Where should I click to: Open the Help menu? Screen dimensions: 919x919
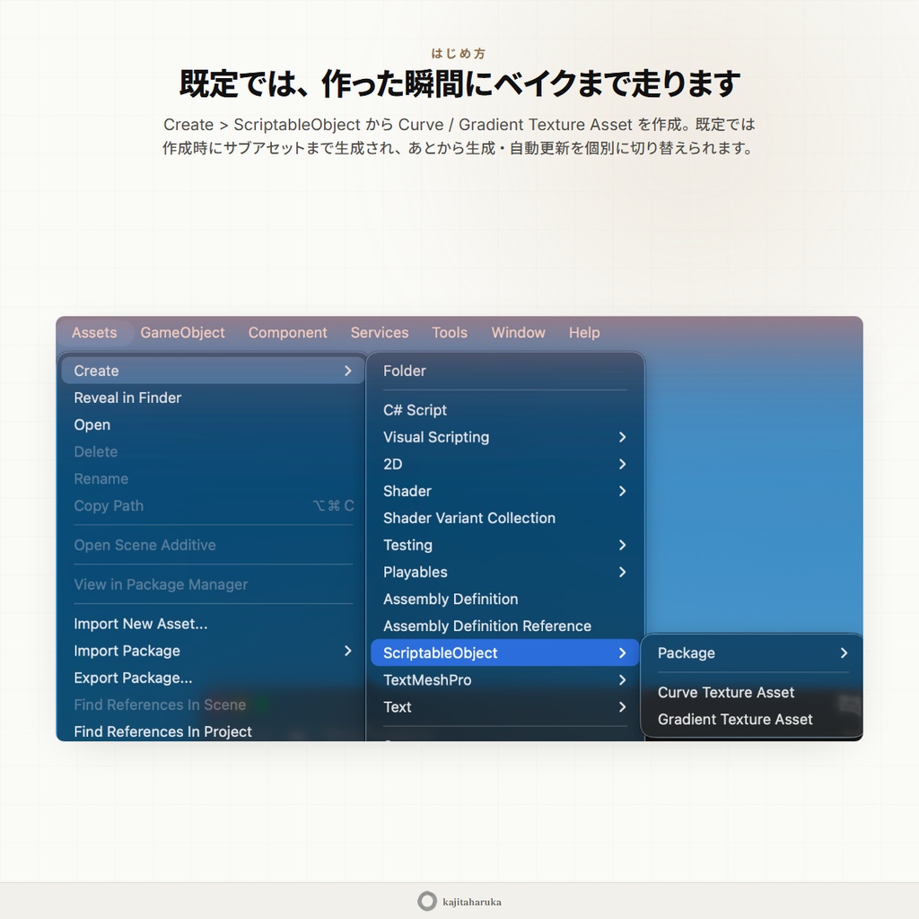pos(584,333)
